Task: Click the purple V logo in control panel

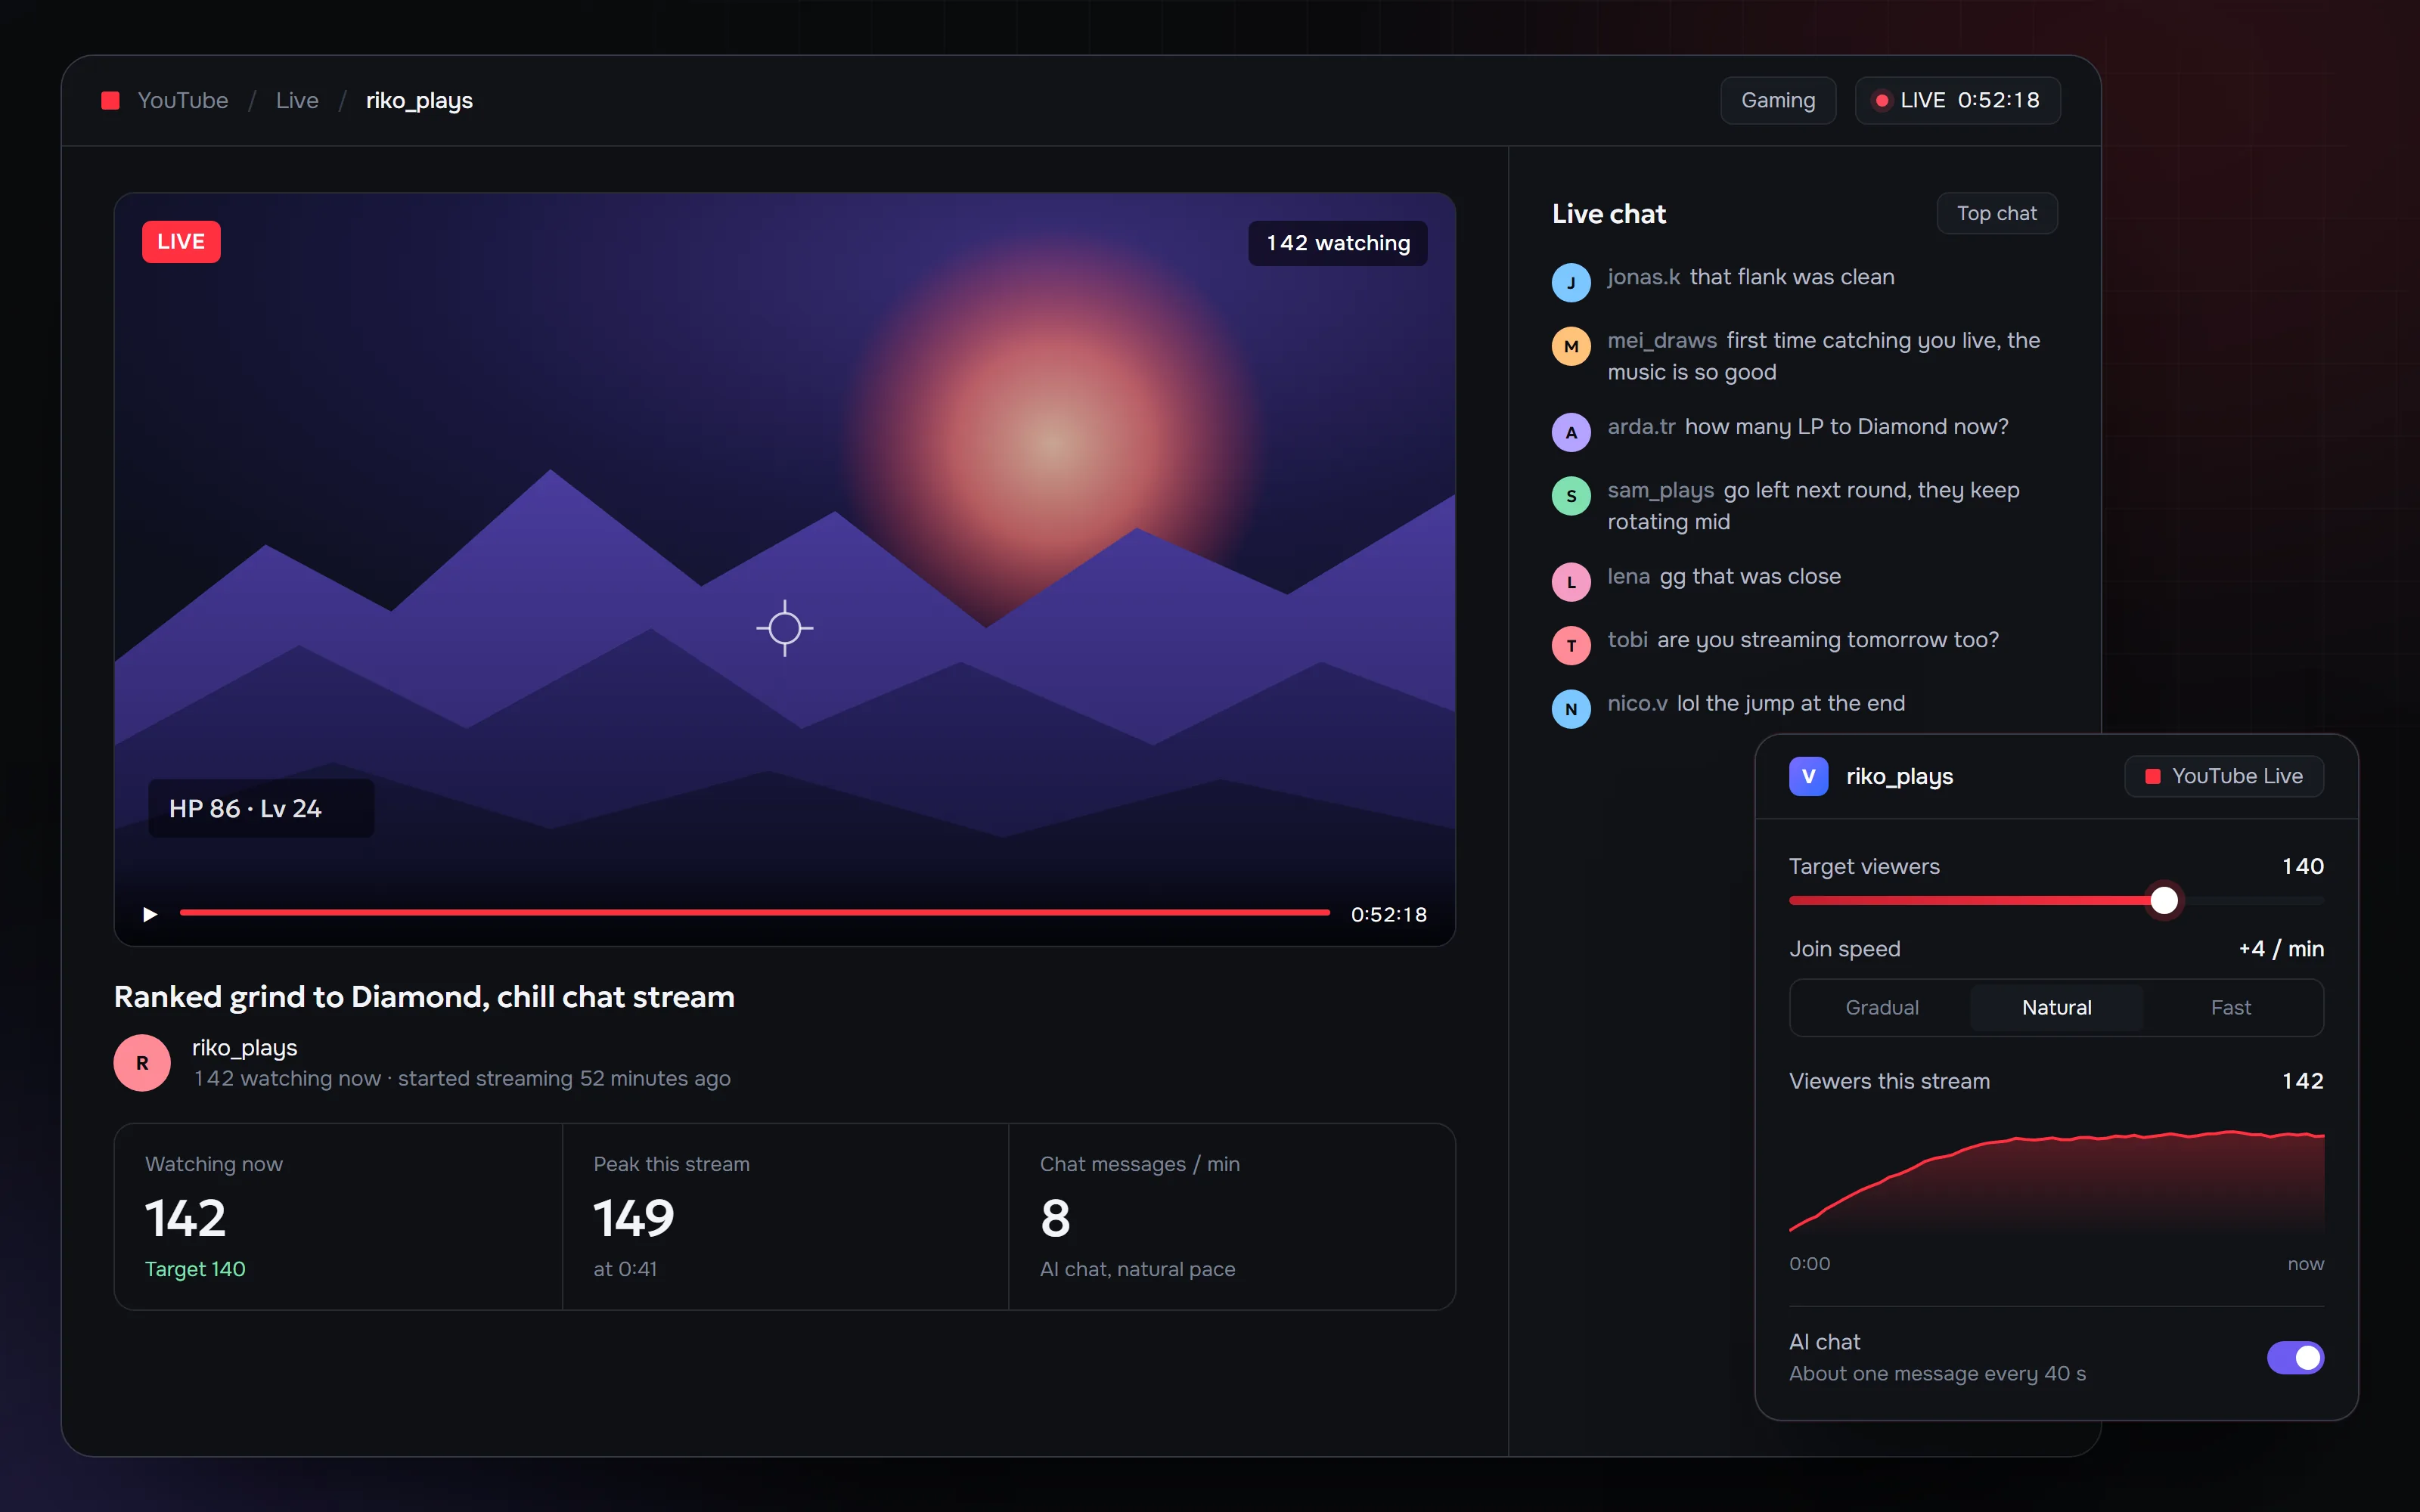Action: pos(1808,776)
